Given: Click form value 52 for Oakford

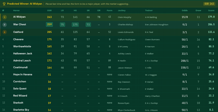Looking at the screenshot, I should (110, 32).
